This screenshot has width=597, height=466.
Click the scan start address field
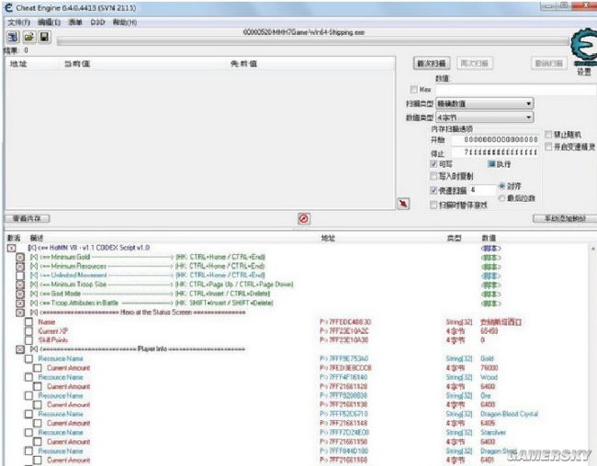(x=495, y=140)
